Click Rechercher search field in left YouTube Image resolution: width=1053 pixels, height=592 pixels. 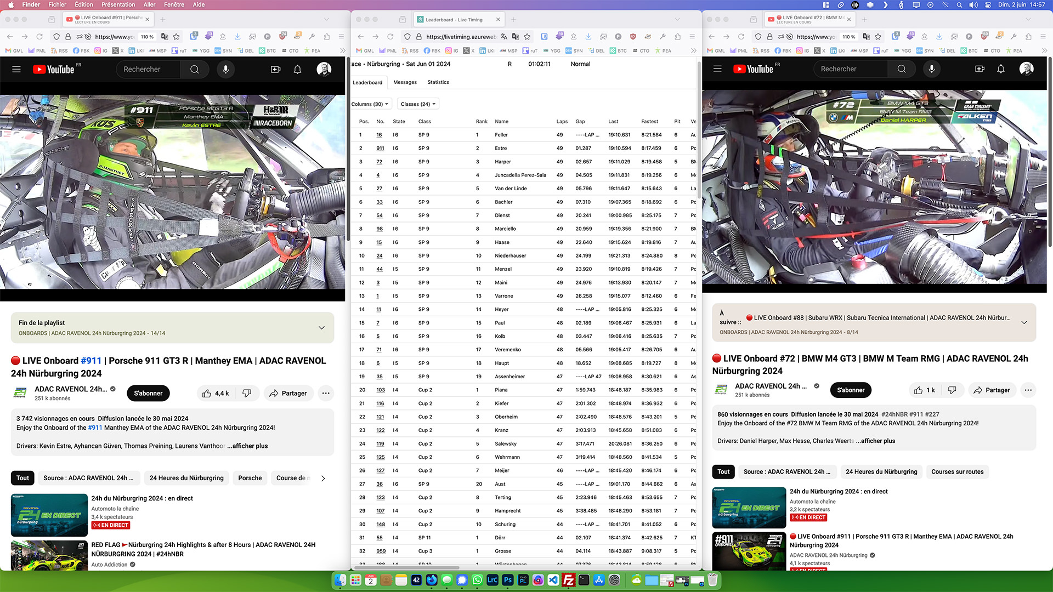pos(149,70)
